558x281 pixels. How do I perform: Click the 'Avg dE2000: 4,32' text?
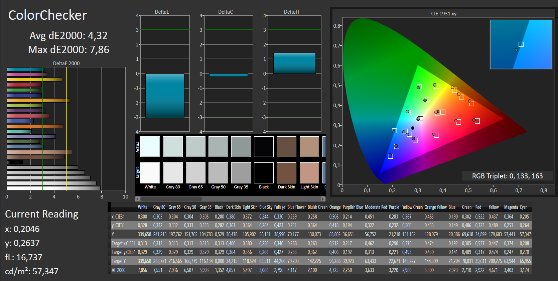[x=68, y=35]
